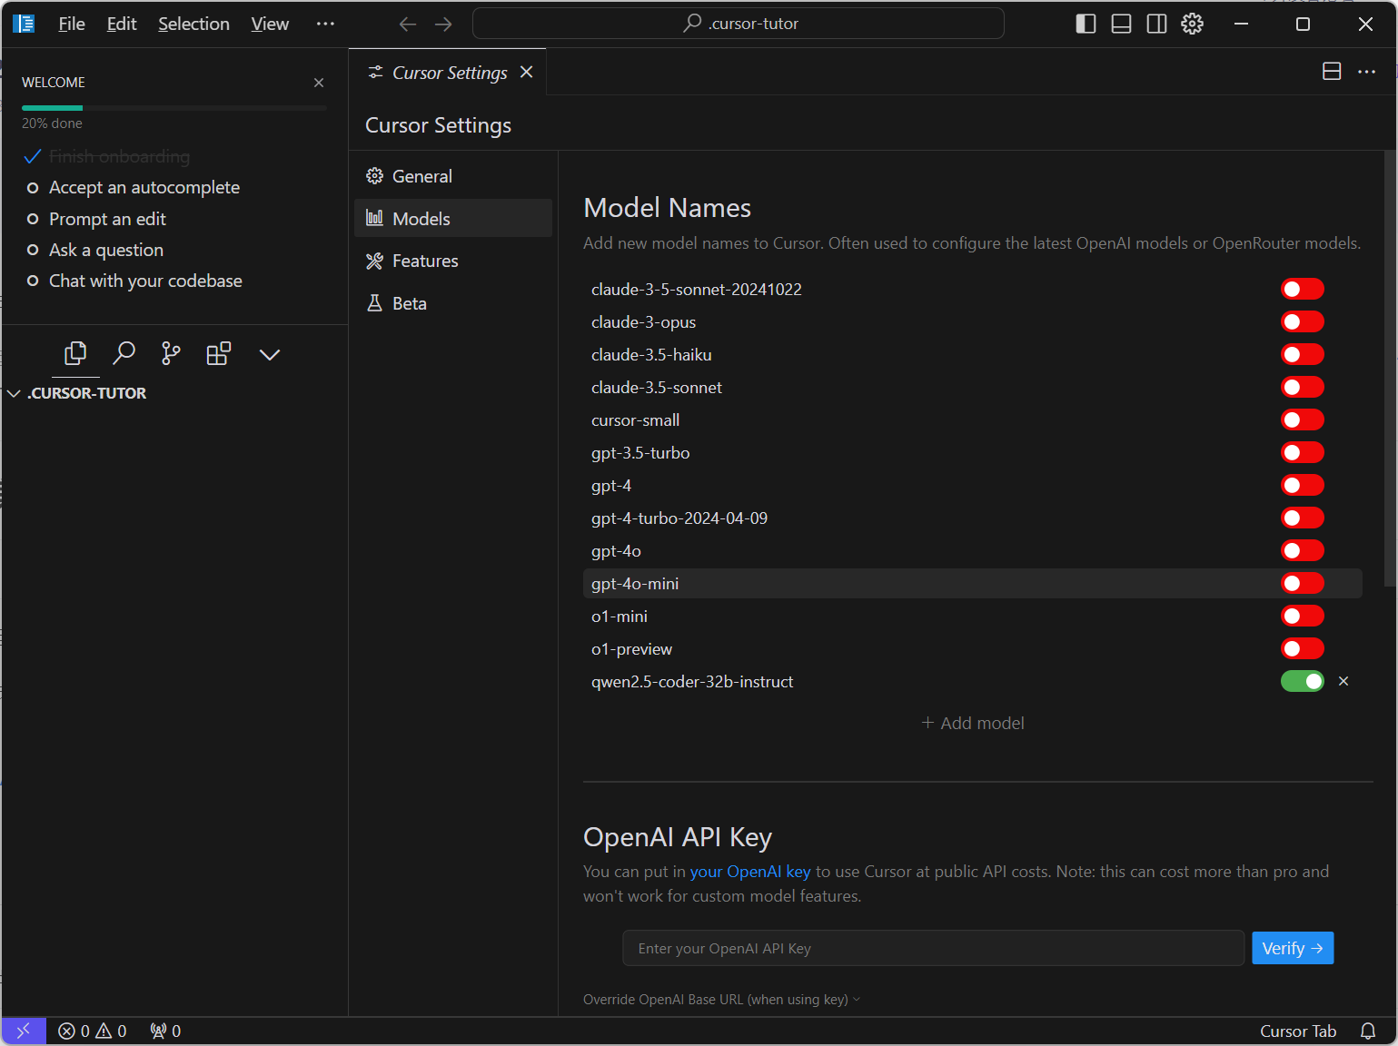This screenshot has width=1398, height=1046.
Task: Open ports forwarded status item
Action: [x=165, y=1031]
